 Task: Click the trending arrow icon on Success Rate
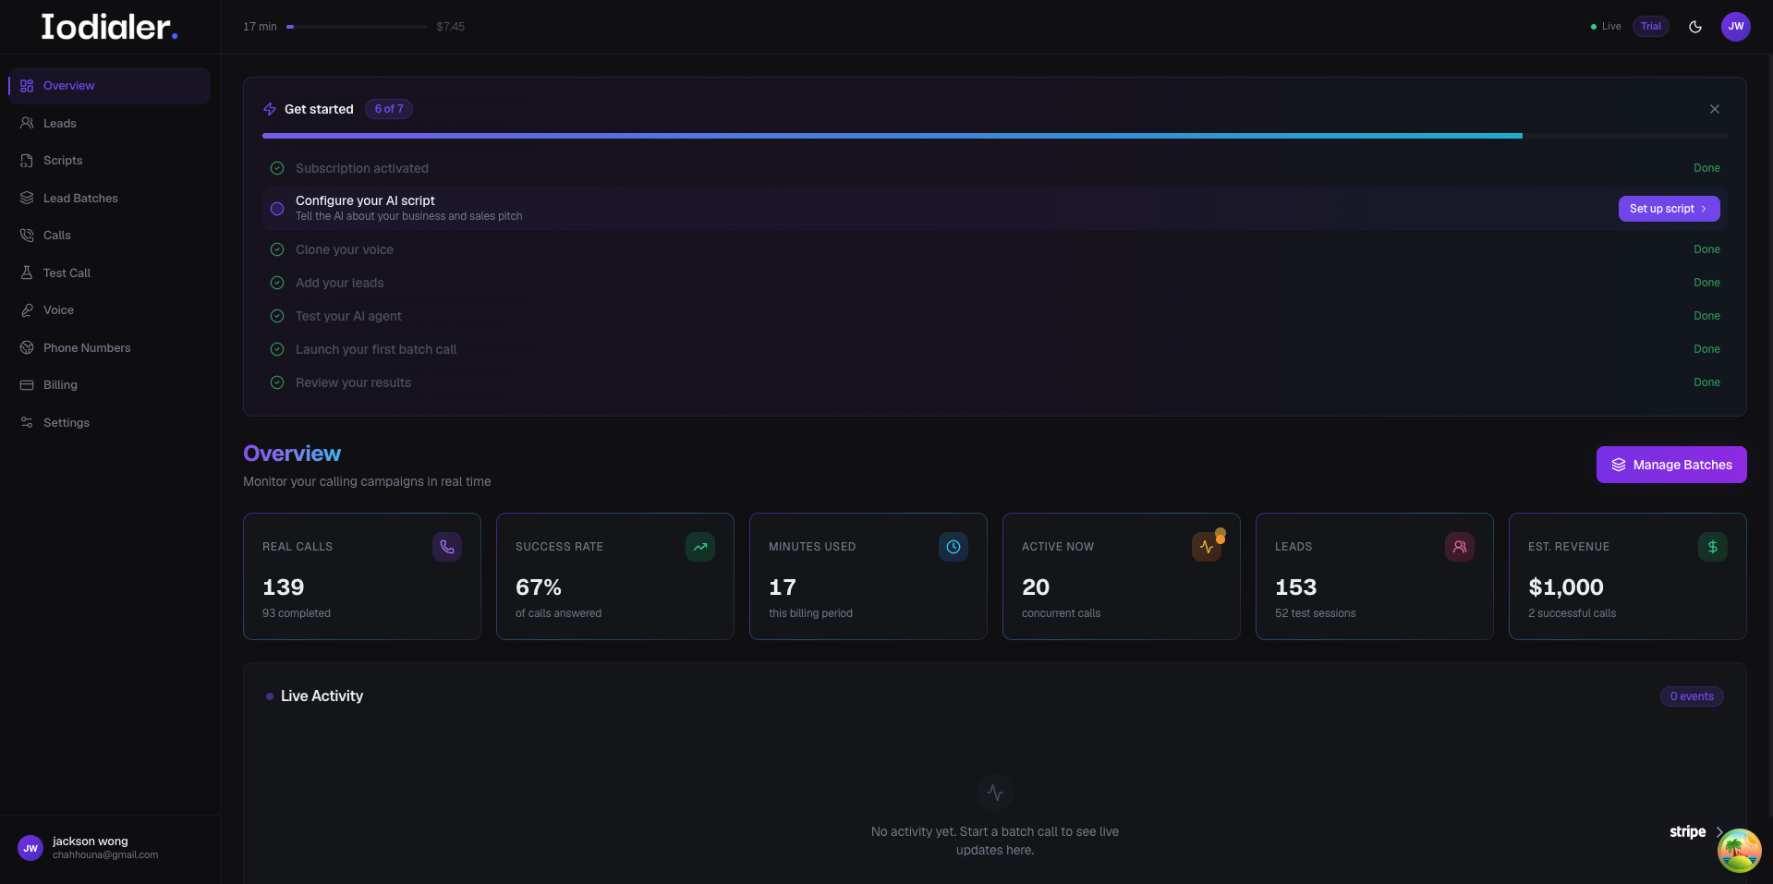700,547
